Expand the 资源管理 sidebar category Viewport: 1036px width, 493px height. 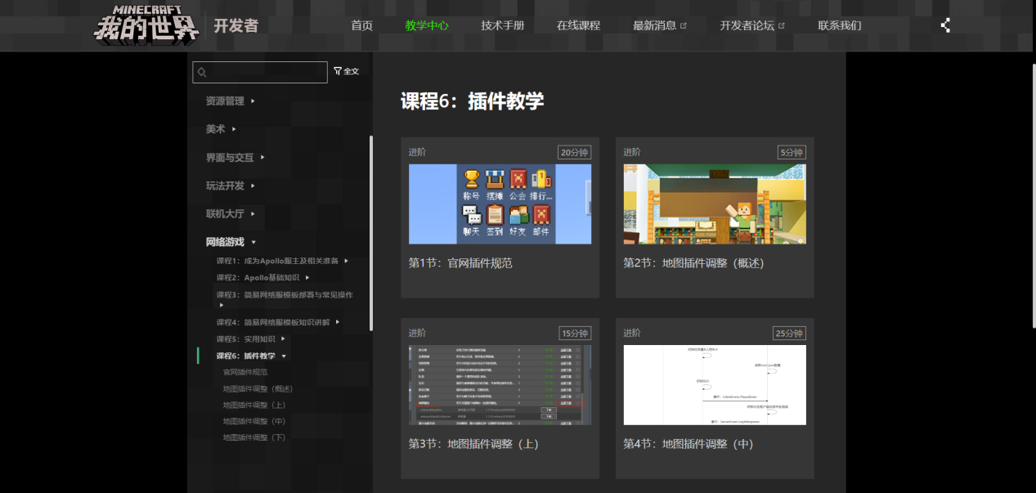point(224,101)
